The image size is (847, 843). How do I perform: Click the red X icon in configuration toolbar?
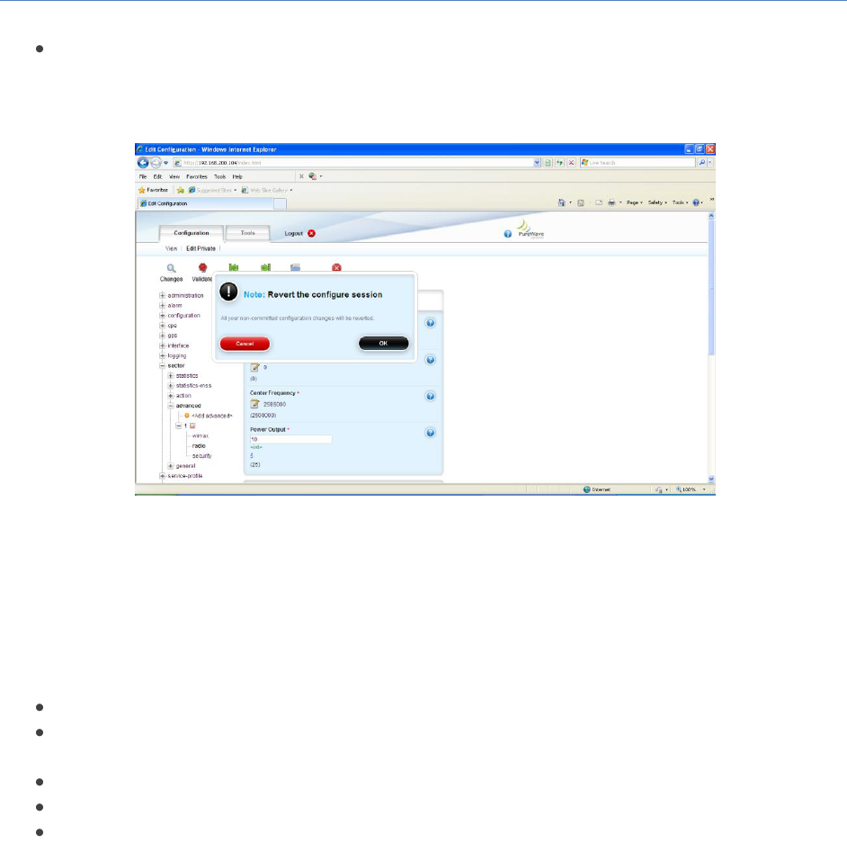click(x=336, y=267)
